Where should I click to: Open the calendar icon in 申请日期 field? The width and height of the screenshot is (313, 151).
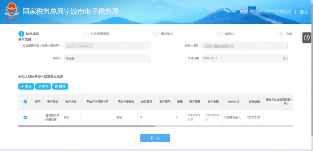[284, 58]
